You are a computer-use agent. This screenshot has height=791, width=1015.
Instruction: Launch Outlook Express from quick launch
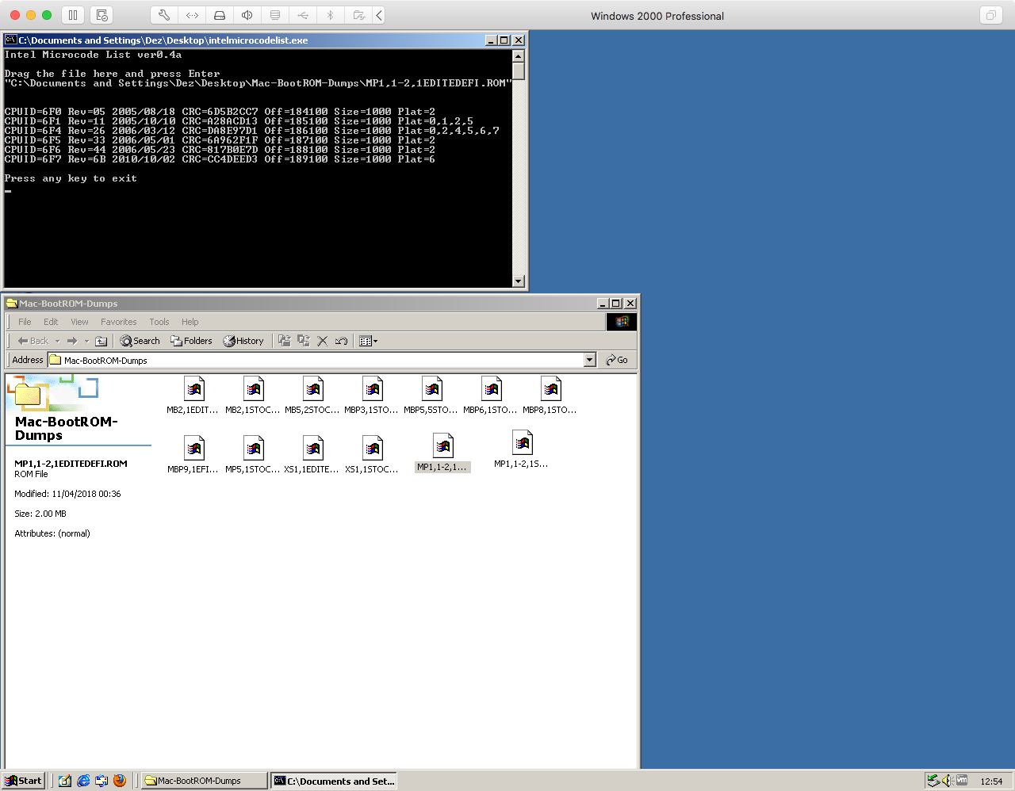(101, 781)
